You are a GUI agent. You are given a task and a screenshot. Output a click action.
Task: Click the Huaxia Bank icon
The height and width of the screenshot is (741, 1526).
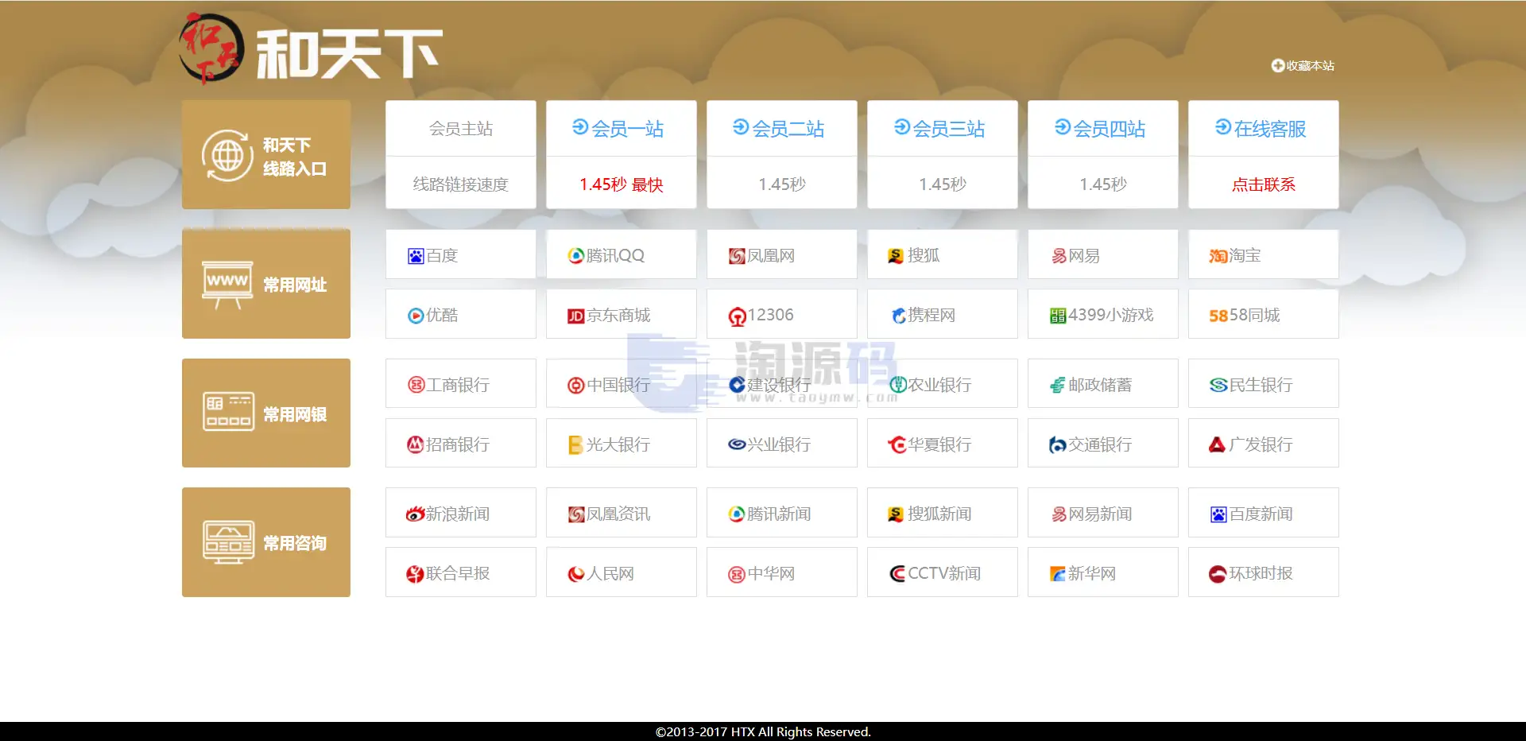pos(897,445)
